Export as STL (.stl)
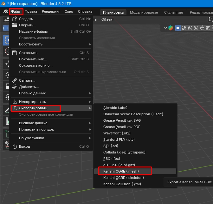The width and height of the screenshot is (213, 204). click(135, 146)
